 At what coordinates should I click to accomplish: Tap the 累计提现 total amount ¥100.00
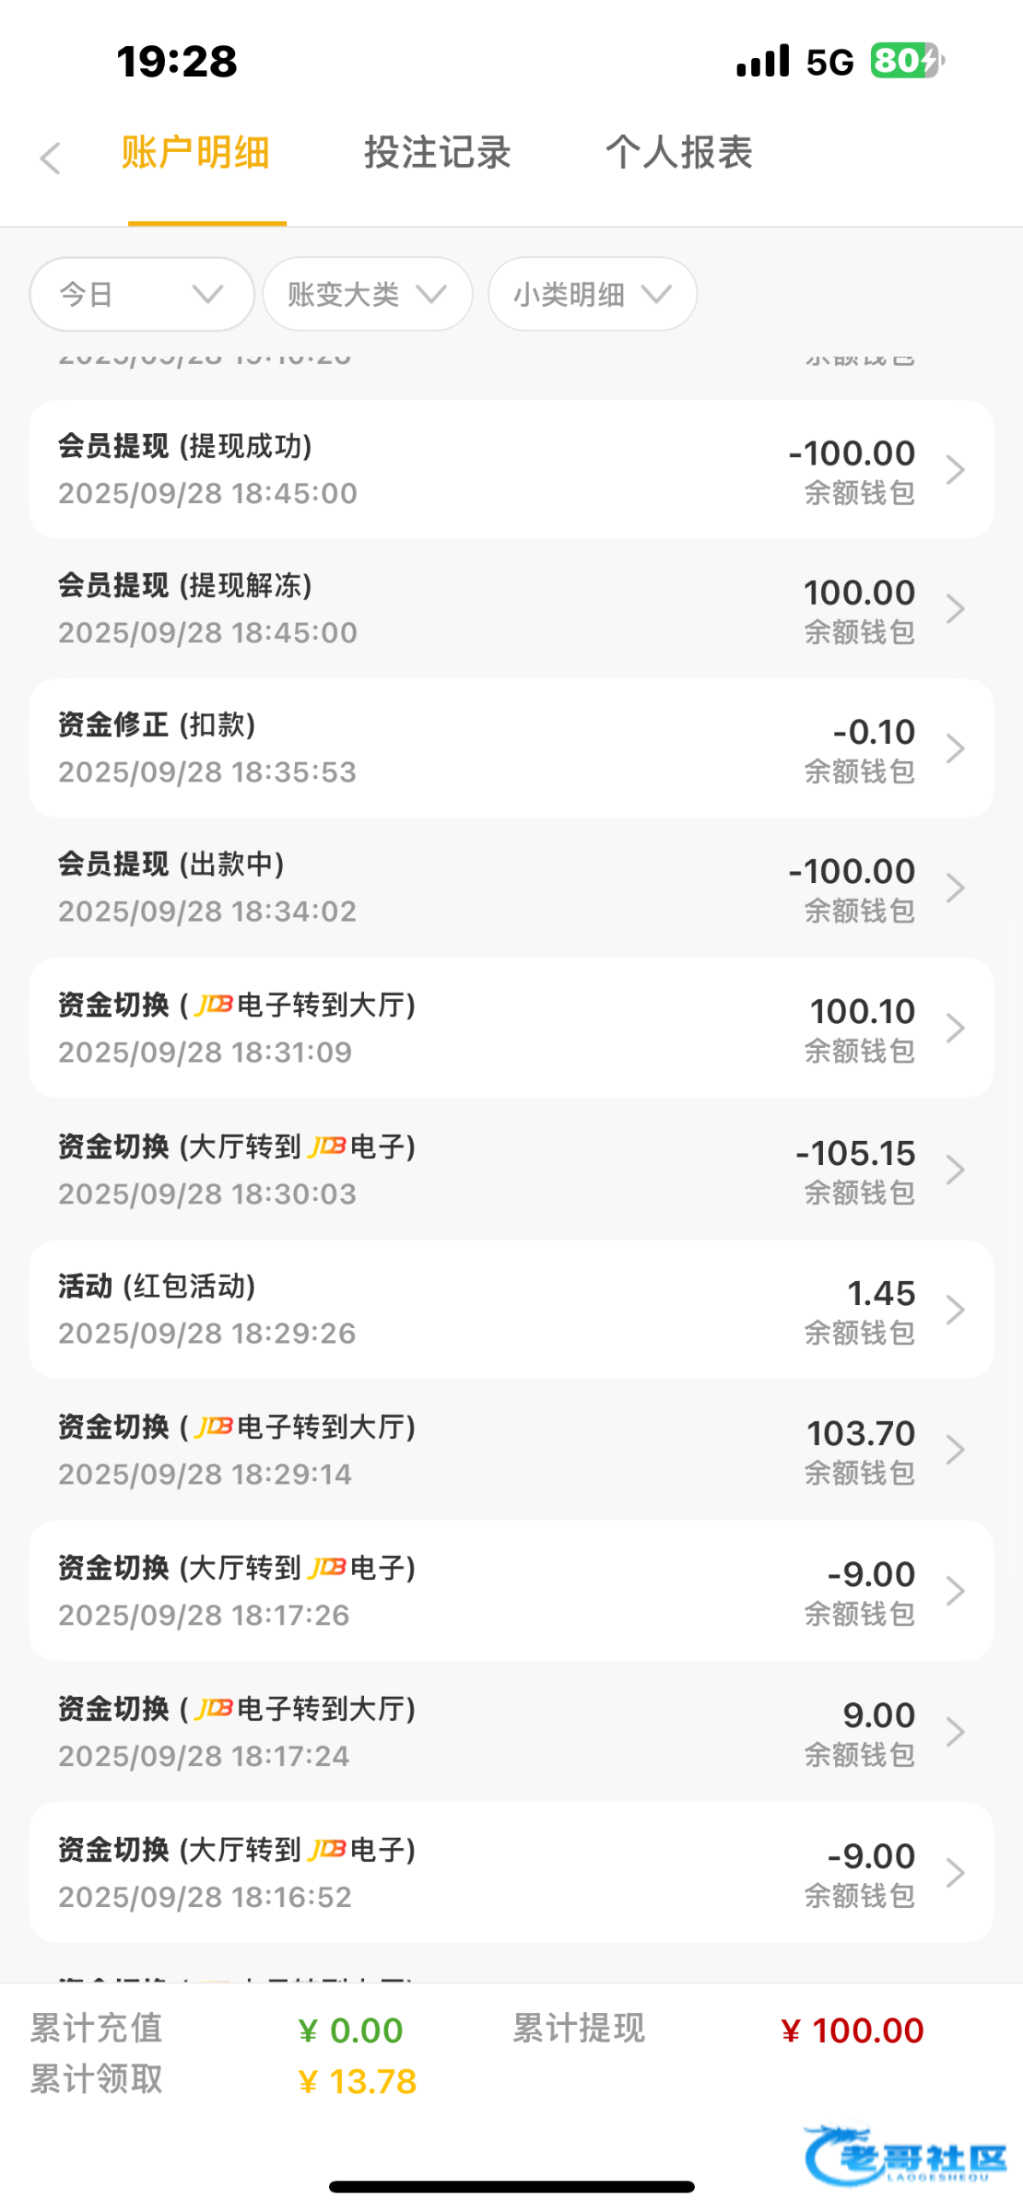[852, 2030]
